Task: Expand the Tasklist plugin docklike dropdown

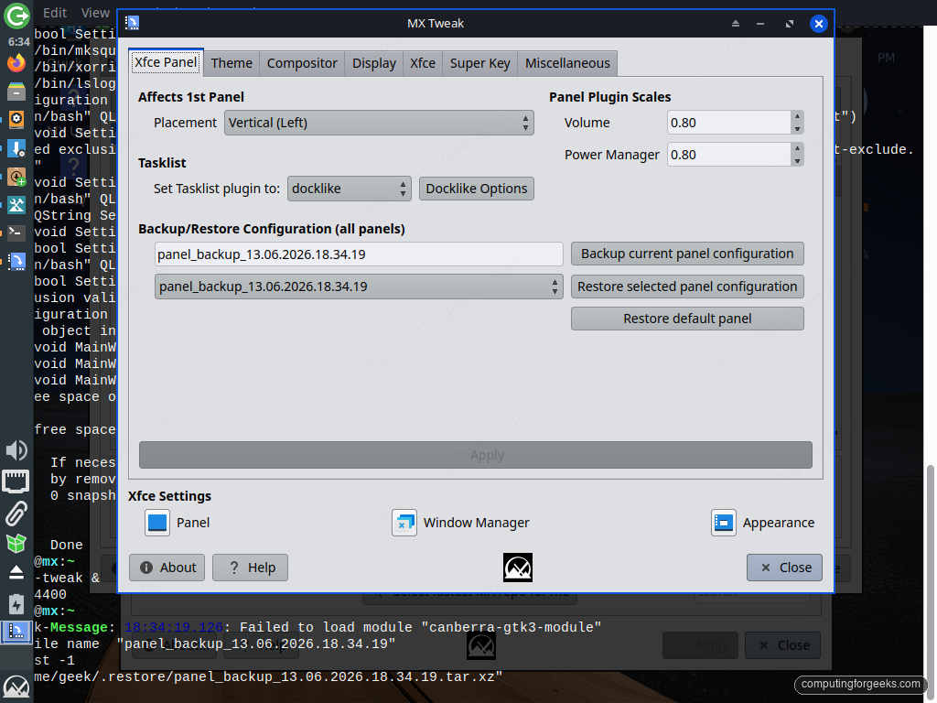Action: point(349,189)
